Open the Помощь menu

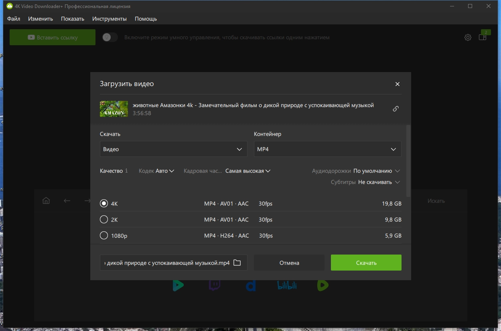pos(146,19)
